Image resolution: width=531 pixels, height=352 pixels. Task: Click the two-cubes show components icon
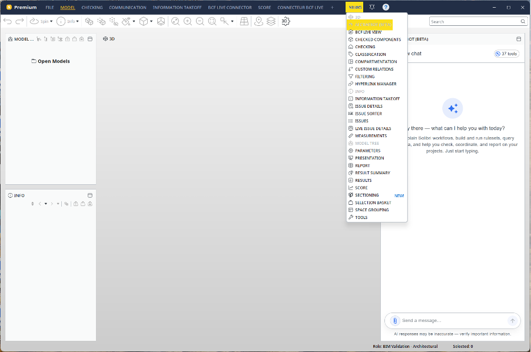point(89,21)
